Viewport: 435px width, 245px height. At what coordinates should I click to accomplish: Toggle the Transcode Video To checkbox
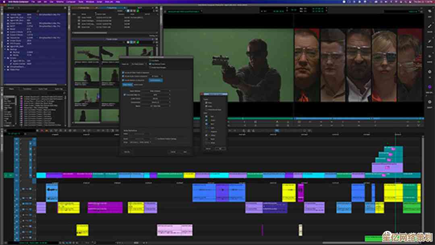[x=124, y=94]
